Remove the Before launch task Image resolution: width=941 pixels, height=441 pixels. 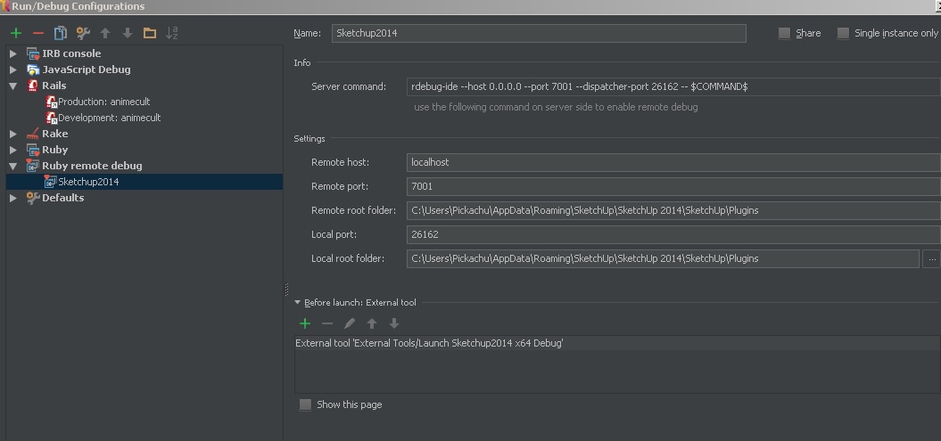(327, 323)
